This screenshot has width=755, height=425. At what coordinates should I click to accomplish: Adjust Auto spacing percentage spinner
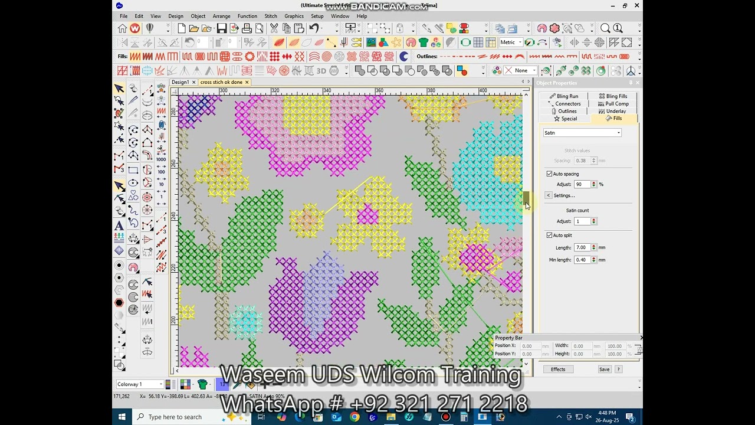click(594, 185)
